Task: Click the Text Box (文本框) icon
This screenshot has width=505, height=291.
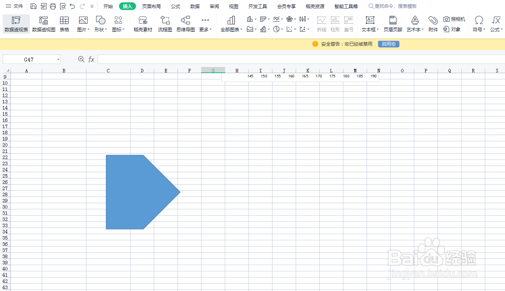Action: [370, 20]
